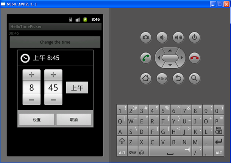The height and width of the screenshot is (163, 231).
Task: Increase the hour with plus button
Action: (31, 75)
